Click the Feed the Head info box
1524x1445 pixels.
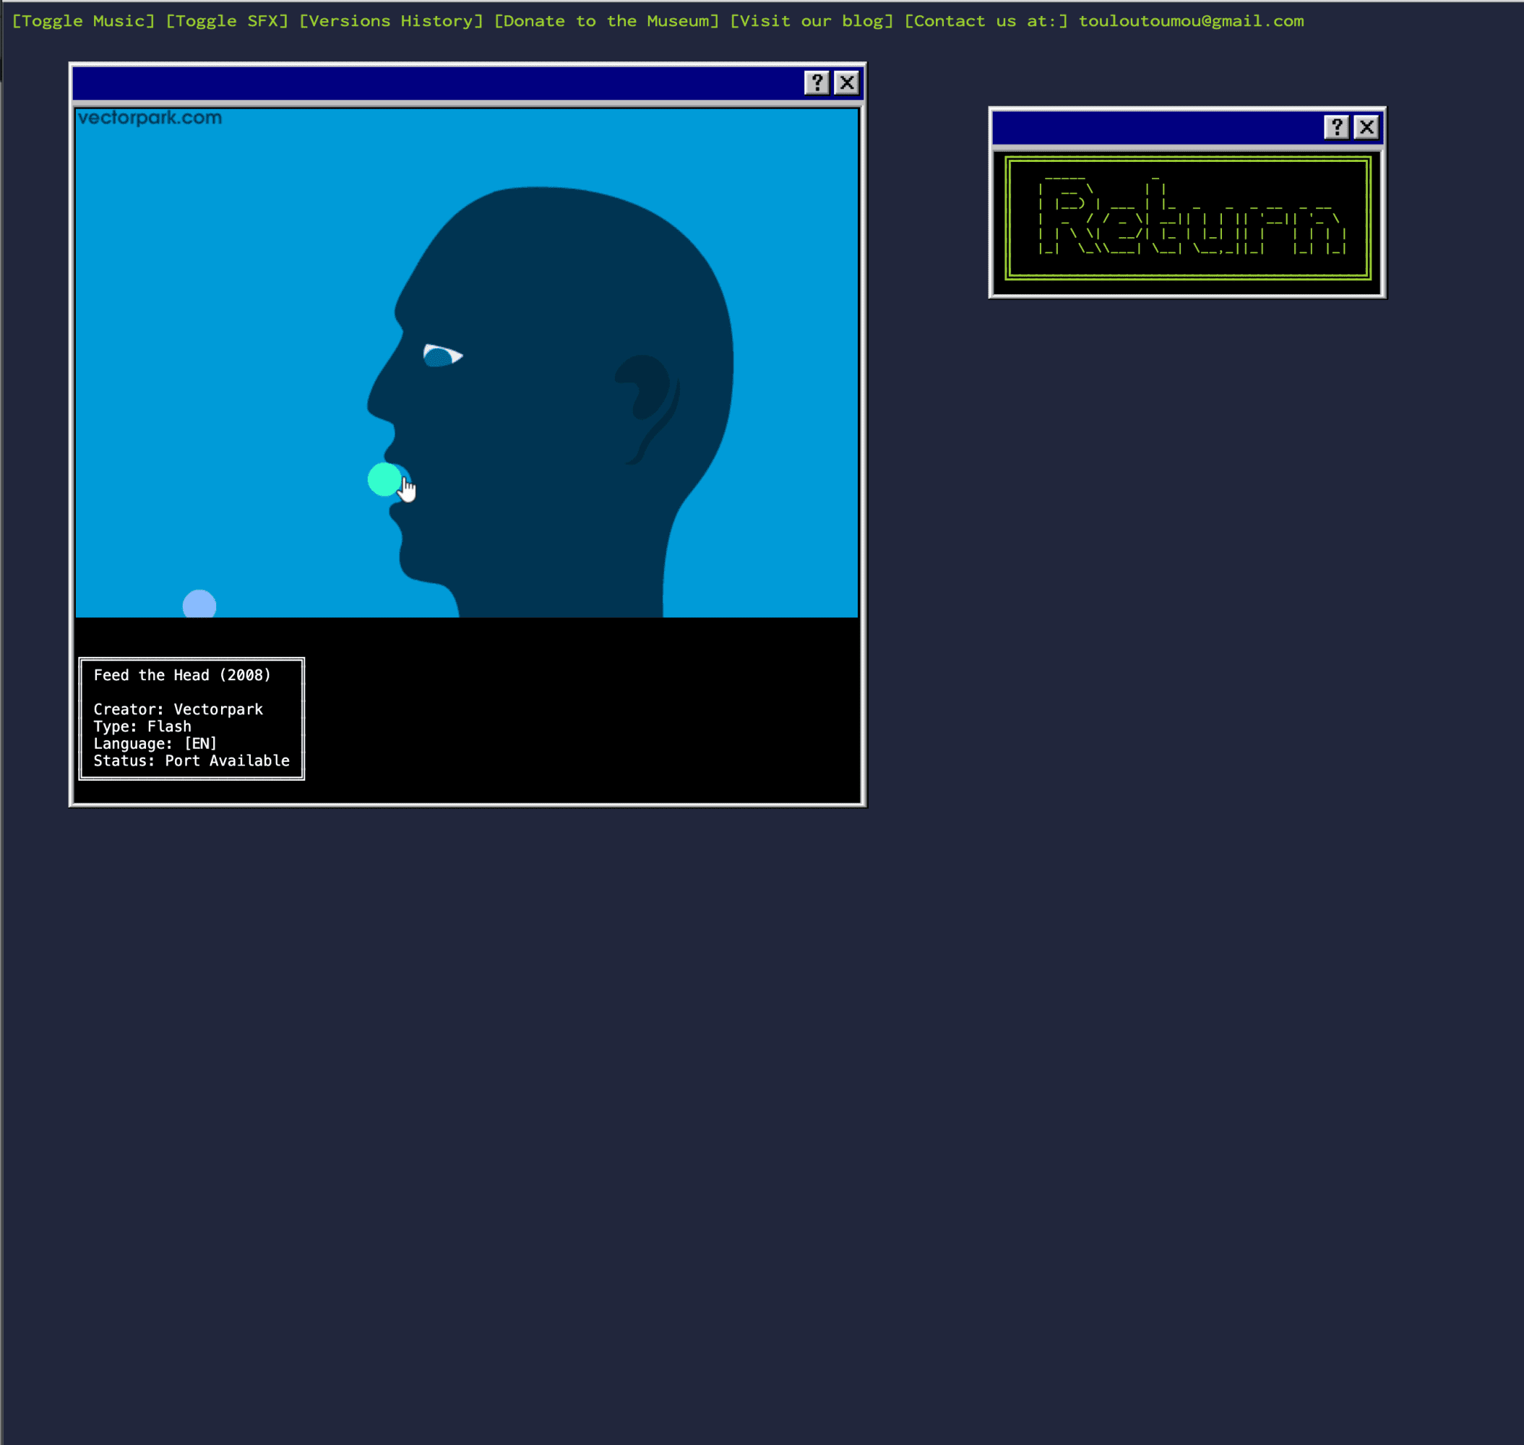[x=191, y=718]
